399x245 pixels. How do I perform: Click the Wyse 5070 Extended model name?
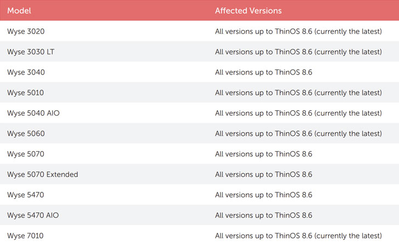click(x=42, y=174)
